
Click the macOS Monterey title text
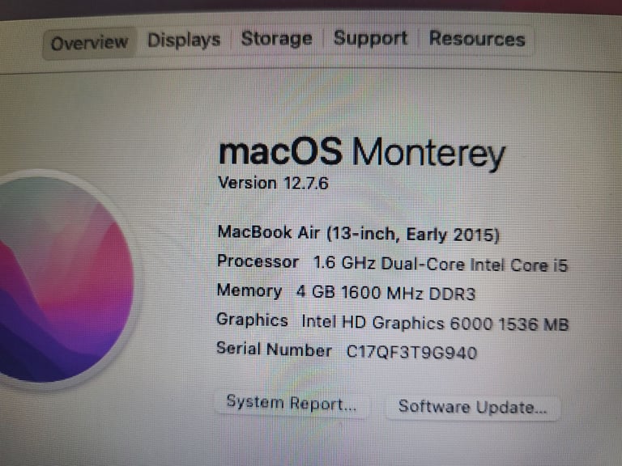tap(361, 154)
